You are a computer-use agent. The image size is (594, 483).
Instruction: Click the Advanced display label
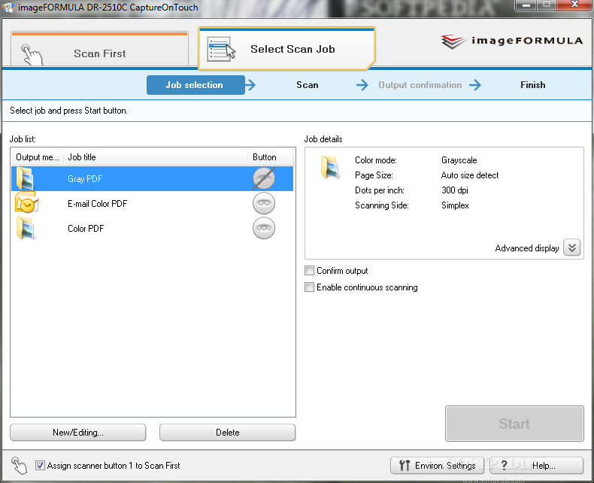coord(527,248)
